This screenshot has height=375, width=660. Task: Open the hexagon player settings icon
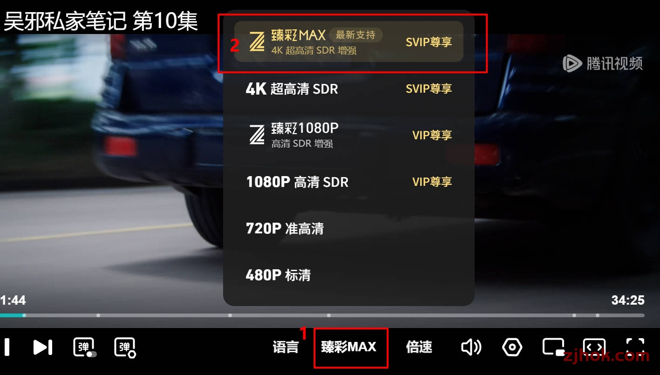pos(512,347)
